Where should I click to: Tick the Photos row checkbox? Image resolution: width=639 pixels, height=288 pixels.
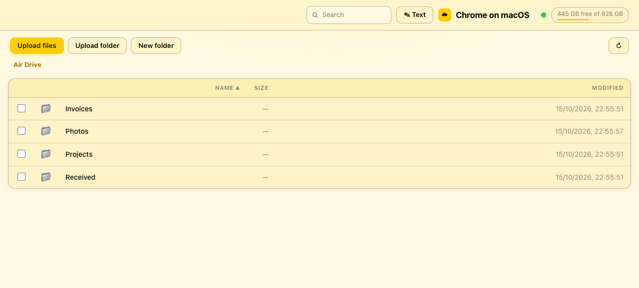click(x=21, y=131)
